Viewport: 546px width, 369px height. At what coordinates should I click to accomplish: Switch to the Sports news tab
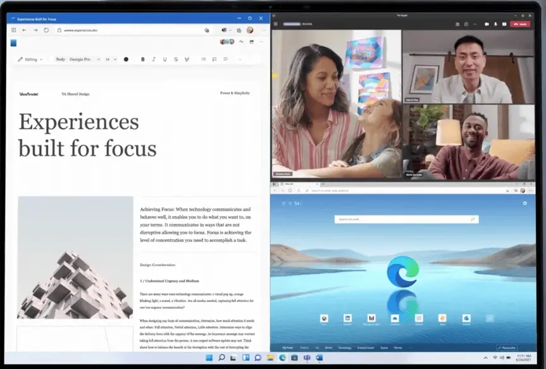(x=384, y=348)
